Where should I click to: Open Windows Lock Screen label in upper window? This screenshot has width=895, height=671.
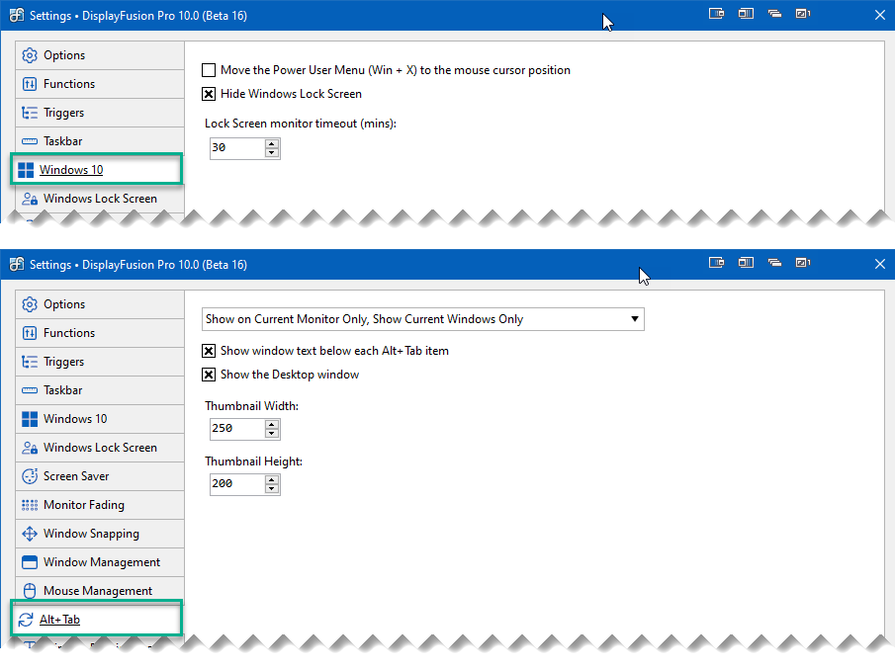click(x=100, y=199)
